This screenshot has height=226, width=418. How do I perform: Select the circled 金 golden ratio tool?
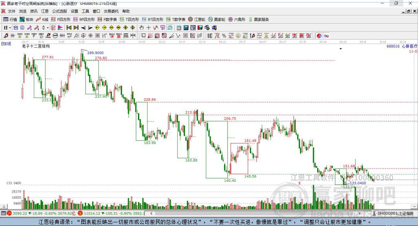pyautogui.click(x=238, y=36)
